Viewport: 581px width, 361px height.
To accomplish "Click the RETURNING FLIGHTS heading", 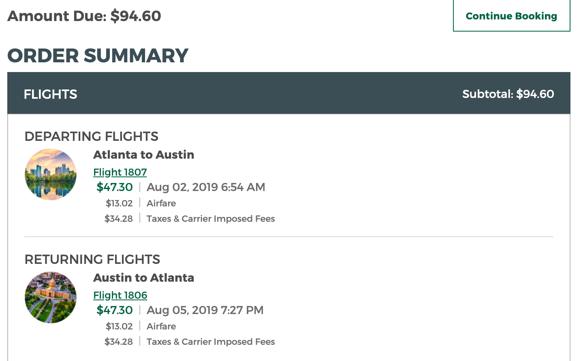I will click(92, 259).
